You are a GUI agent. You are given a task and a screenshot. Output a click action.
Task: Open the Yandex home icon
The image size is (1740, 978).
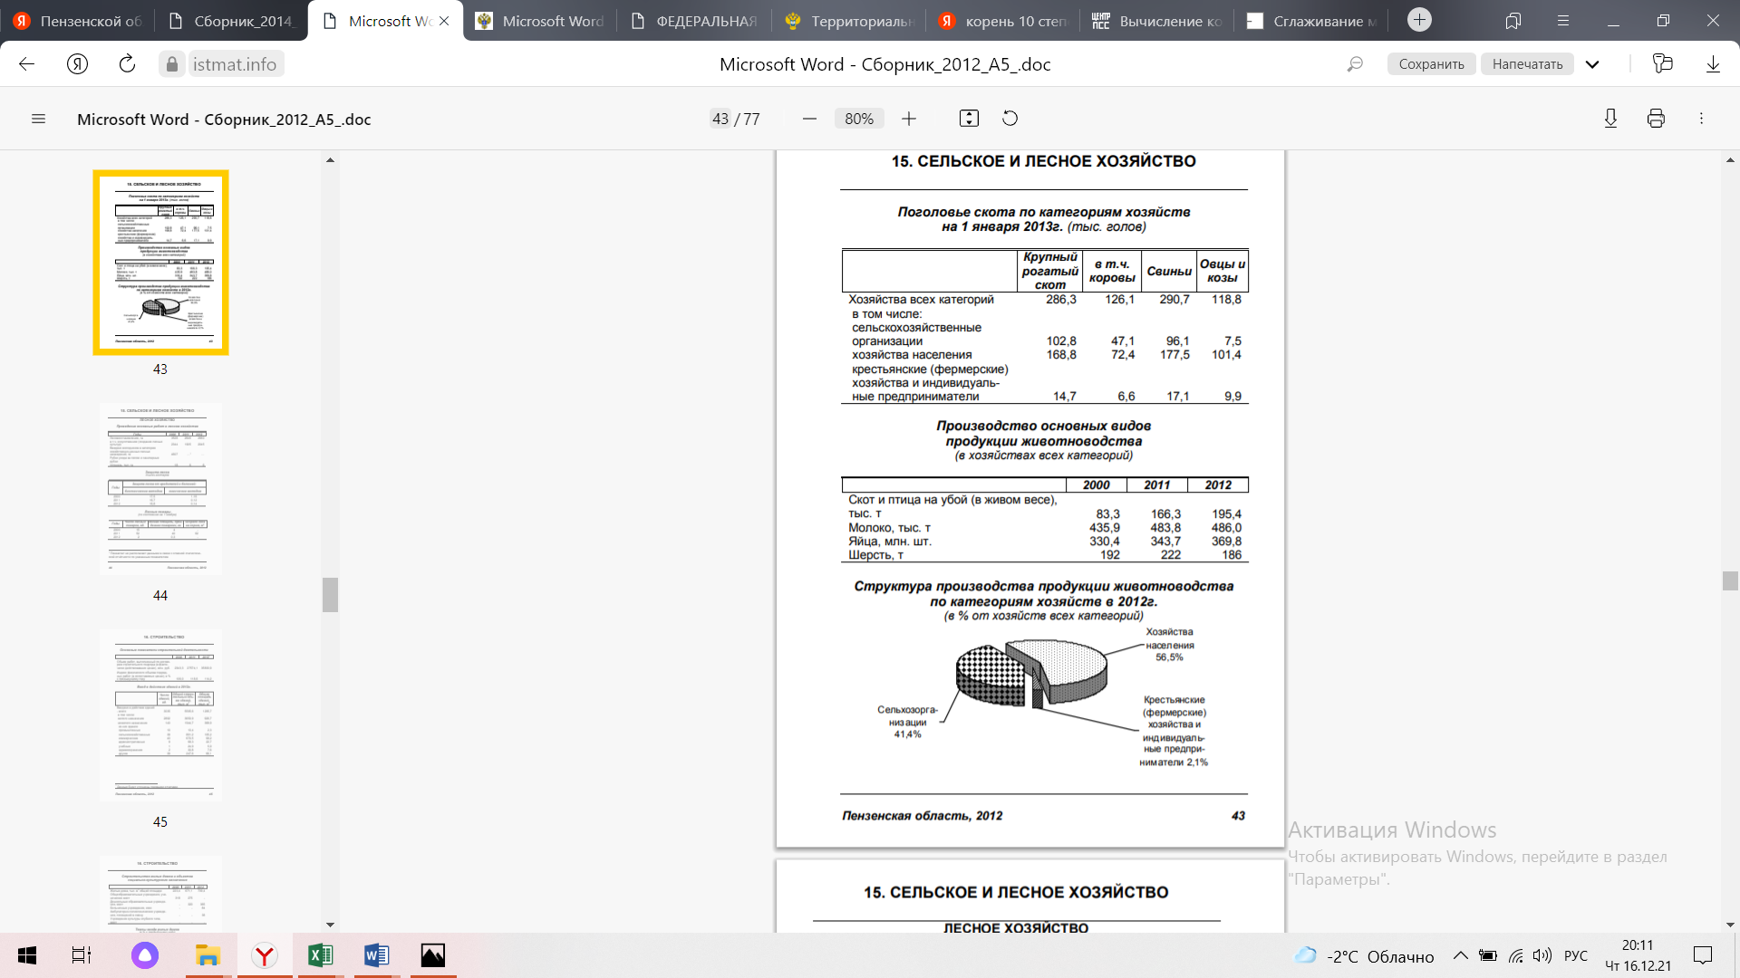(77, 64)
